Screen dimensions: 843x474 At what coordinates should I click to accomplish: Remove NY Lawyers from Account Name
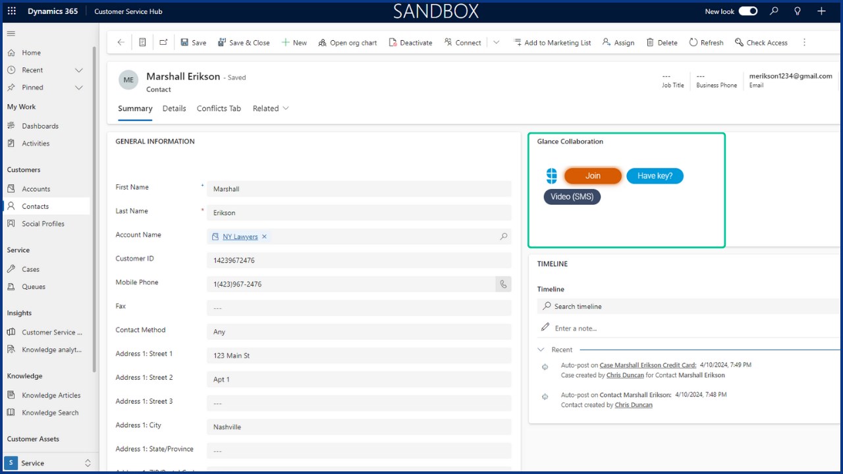coord(264,236)
